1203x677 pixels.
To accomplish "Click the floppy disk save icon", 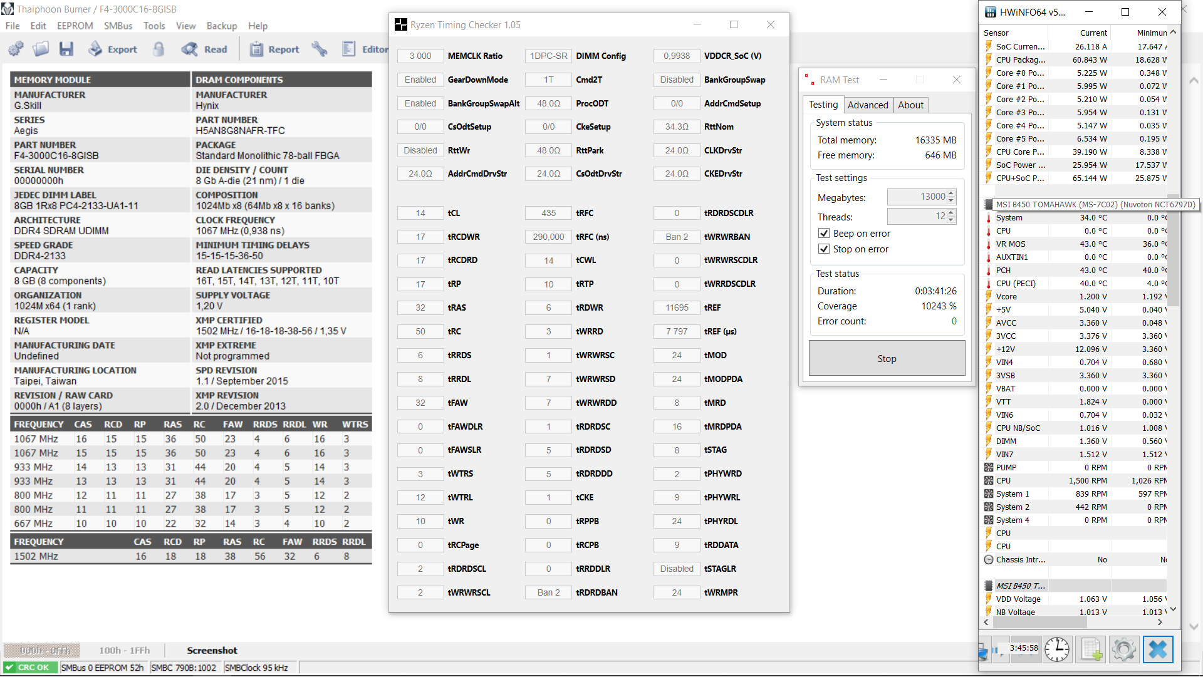I will [66, 49].
